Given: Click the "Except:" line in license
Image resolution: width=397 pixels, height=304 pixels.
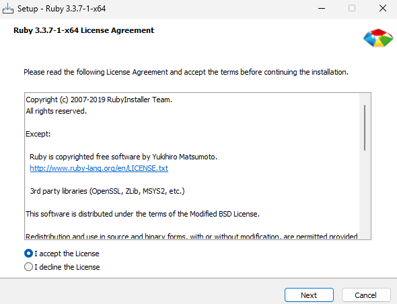Looking at the screenshot, I should tap(38, 134).
